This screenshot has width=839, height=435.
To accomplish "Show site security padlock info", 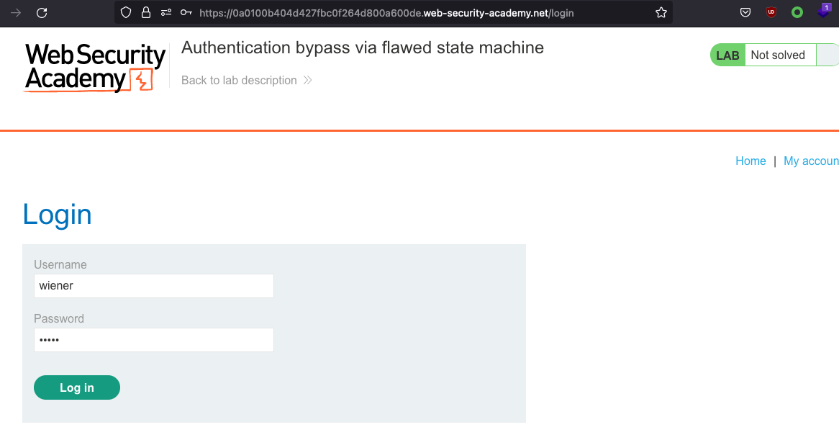I will pos(146,12).
